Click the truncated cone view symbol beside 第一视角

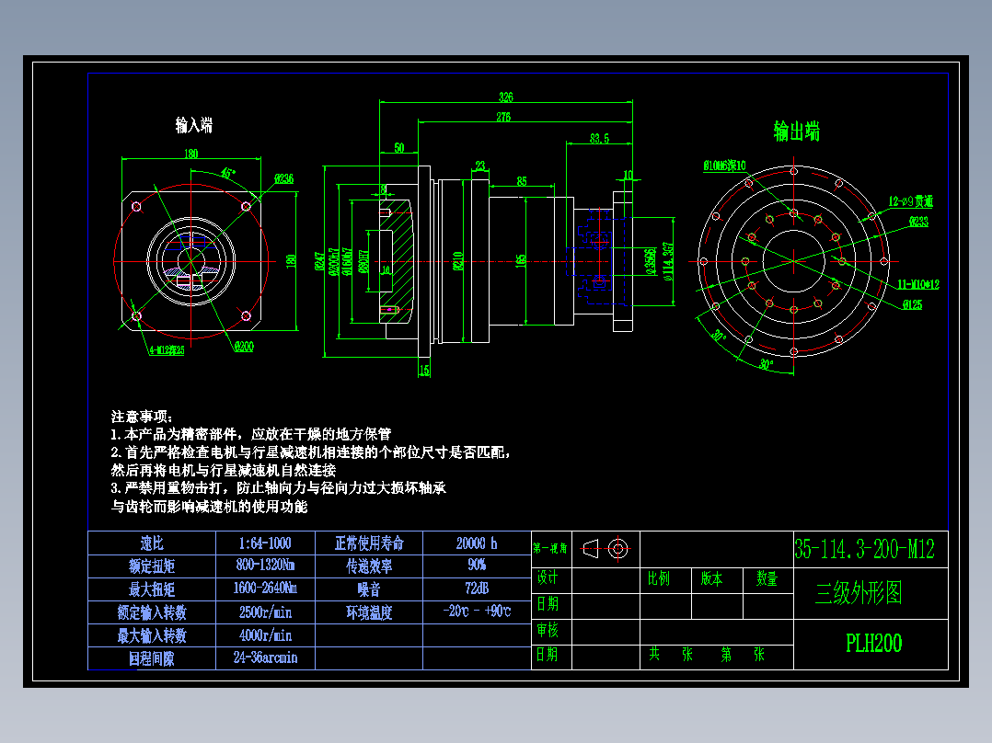pyautogui.click(x=591, y=548)
